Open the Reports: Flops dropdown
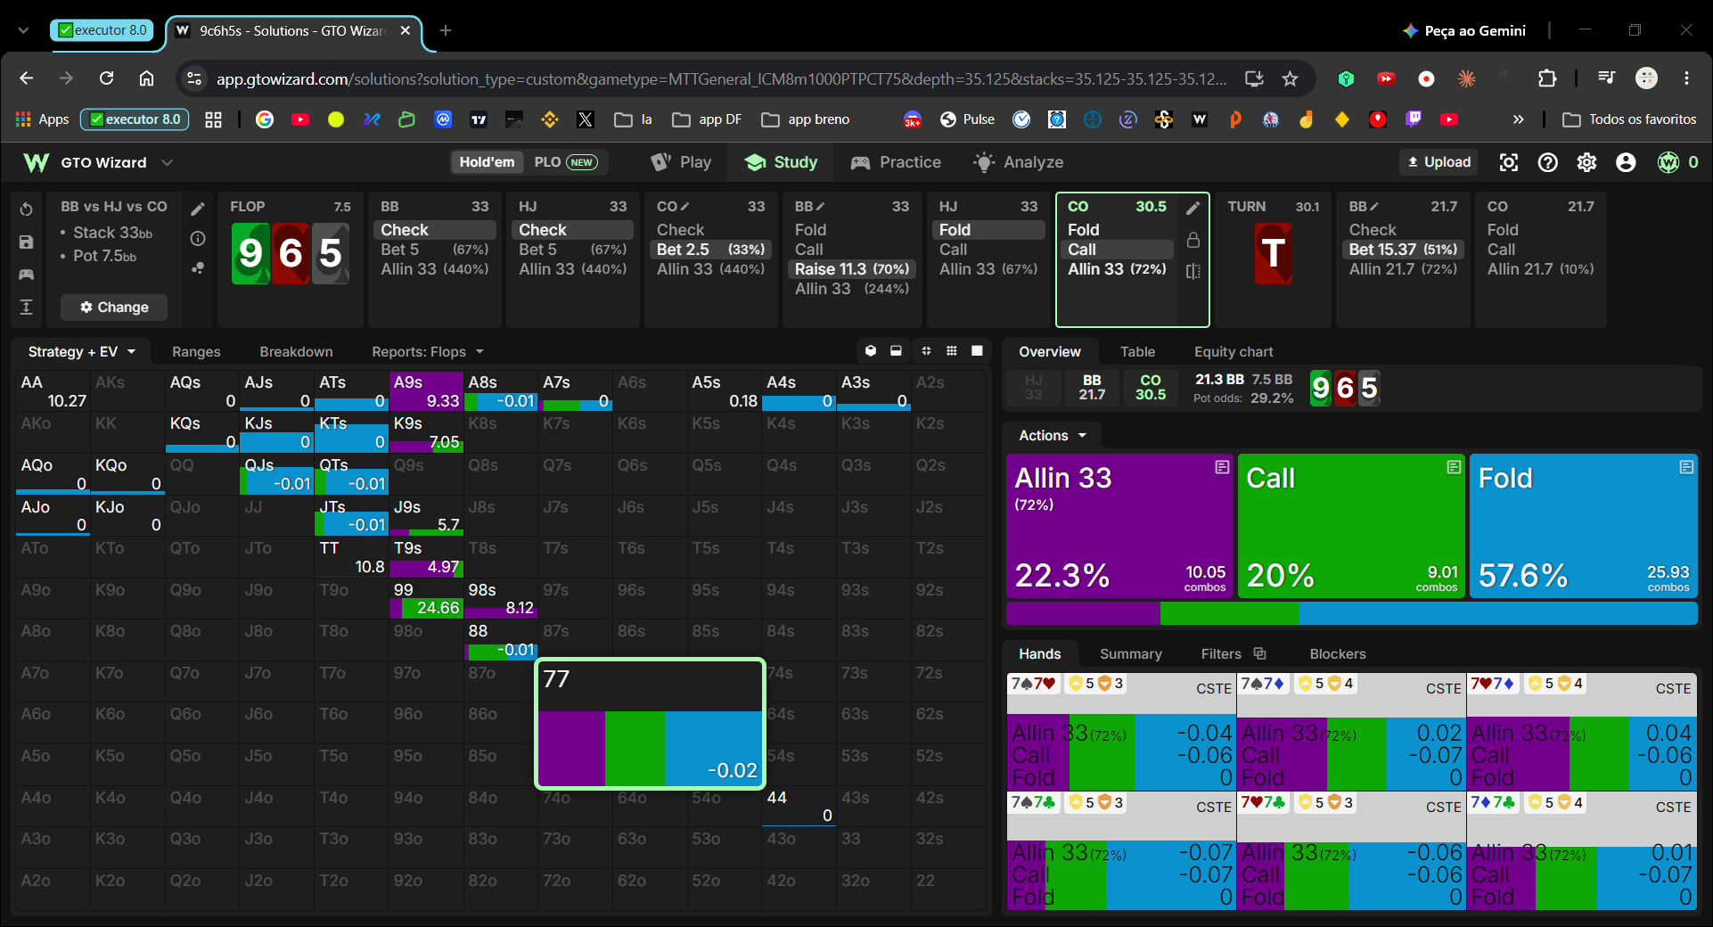Image resolution: width=1713 pixels, height=927 pixels. (x=427, y=352)
